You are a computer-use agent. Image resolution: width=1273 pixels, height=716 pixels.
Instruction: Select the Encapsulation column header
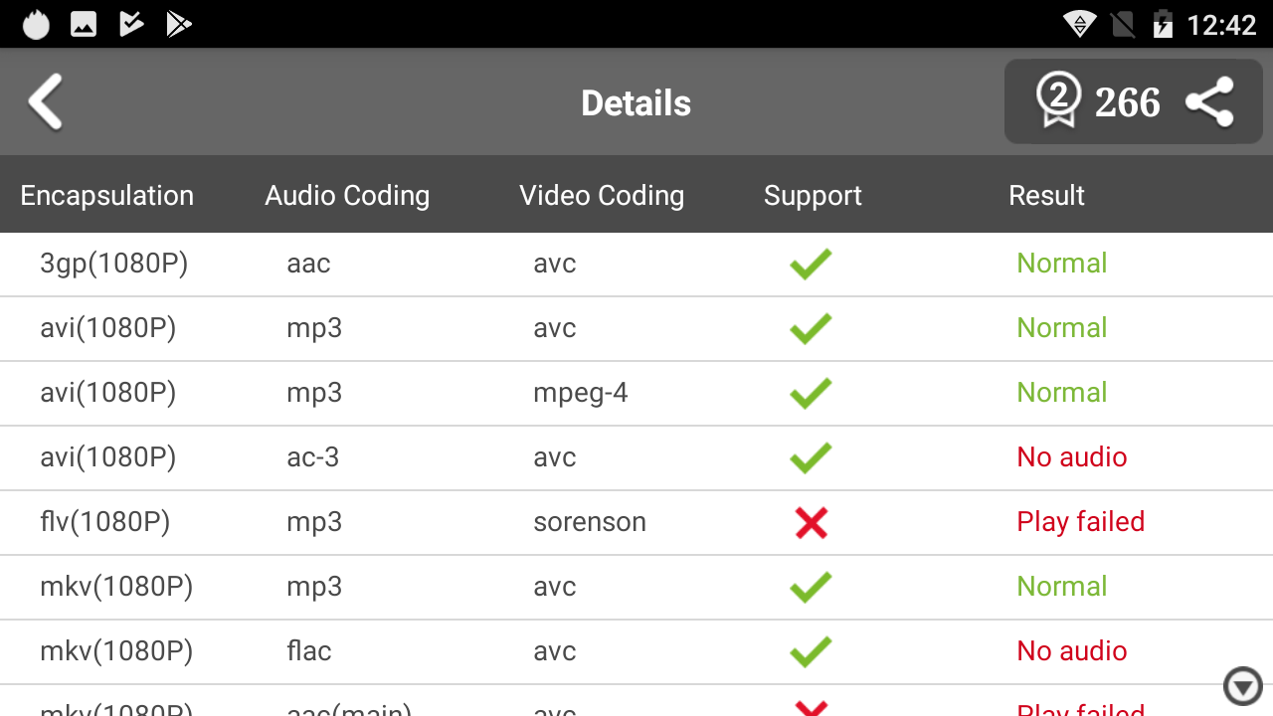[107, 196]
